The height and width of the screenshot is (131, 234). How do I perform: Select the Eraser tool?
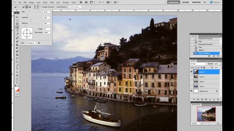17,51
